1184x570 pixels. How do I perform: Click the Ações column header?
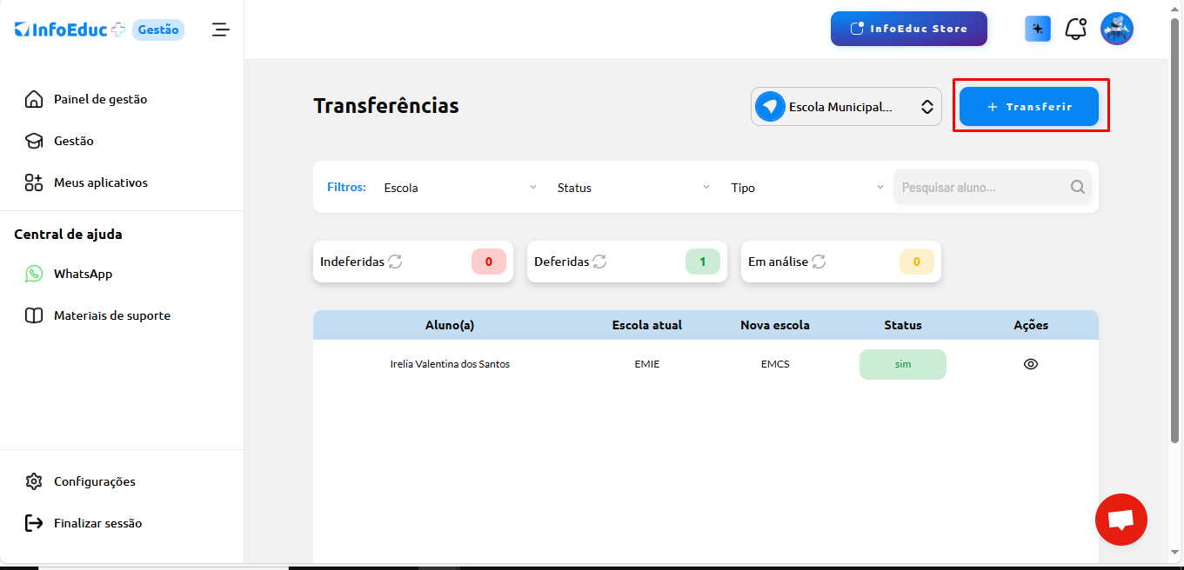(x=1031, y=325)
